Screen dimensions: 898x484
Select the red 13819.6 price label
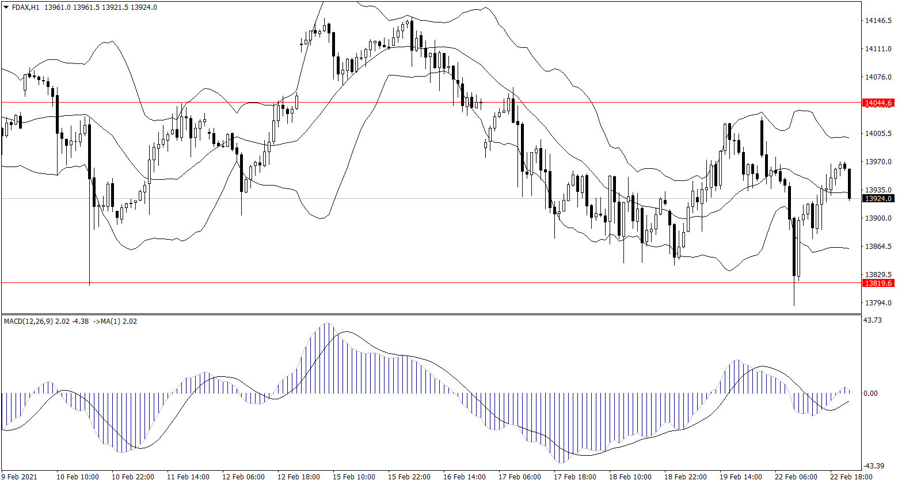point(877,283)
